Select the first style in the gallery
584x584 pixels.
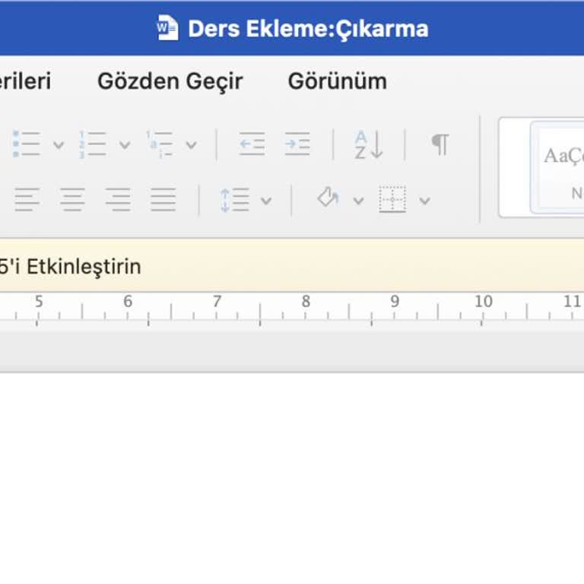[x=557, y=167]
